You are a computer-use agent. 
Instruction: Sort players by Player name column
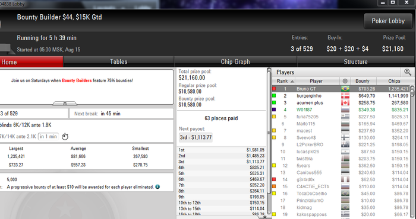point(317,81)
